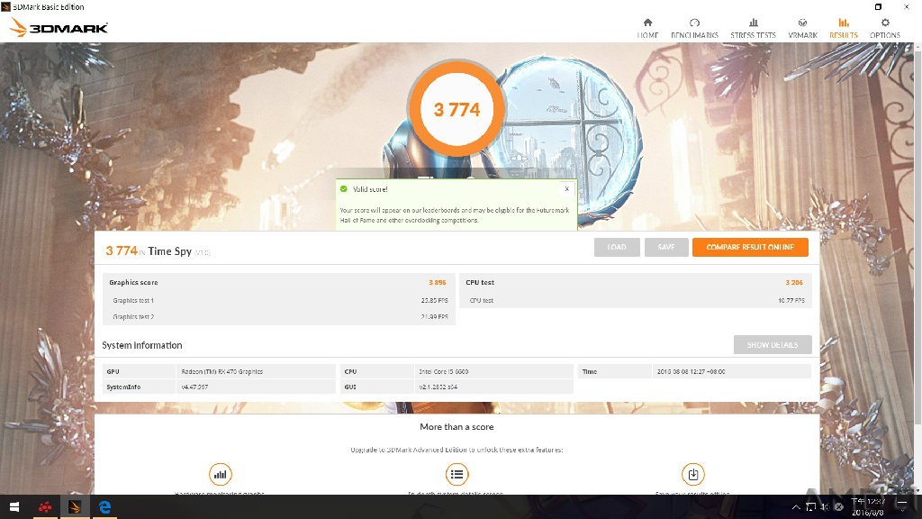Click the "System information" heading
Image resolution: width=922 pixels, height=519 pixels.
(x=142, y=345)
